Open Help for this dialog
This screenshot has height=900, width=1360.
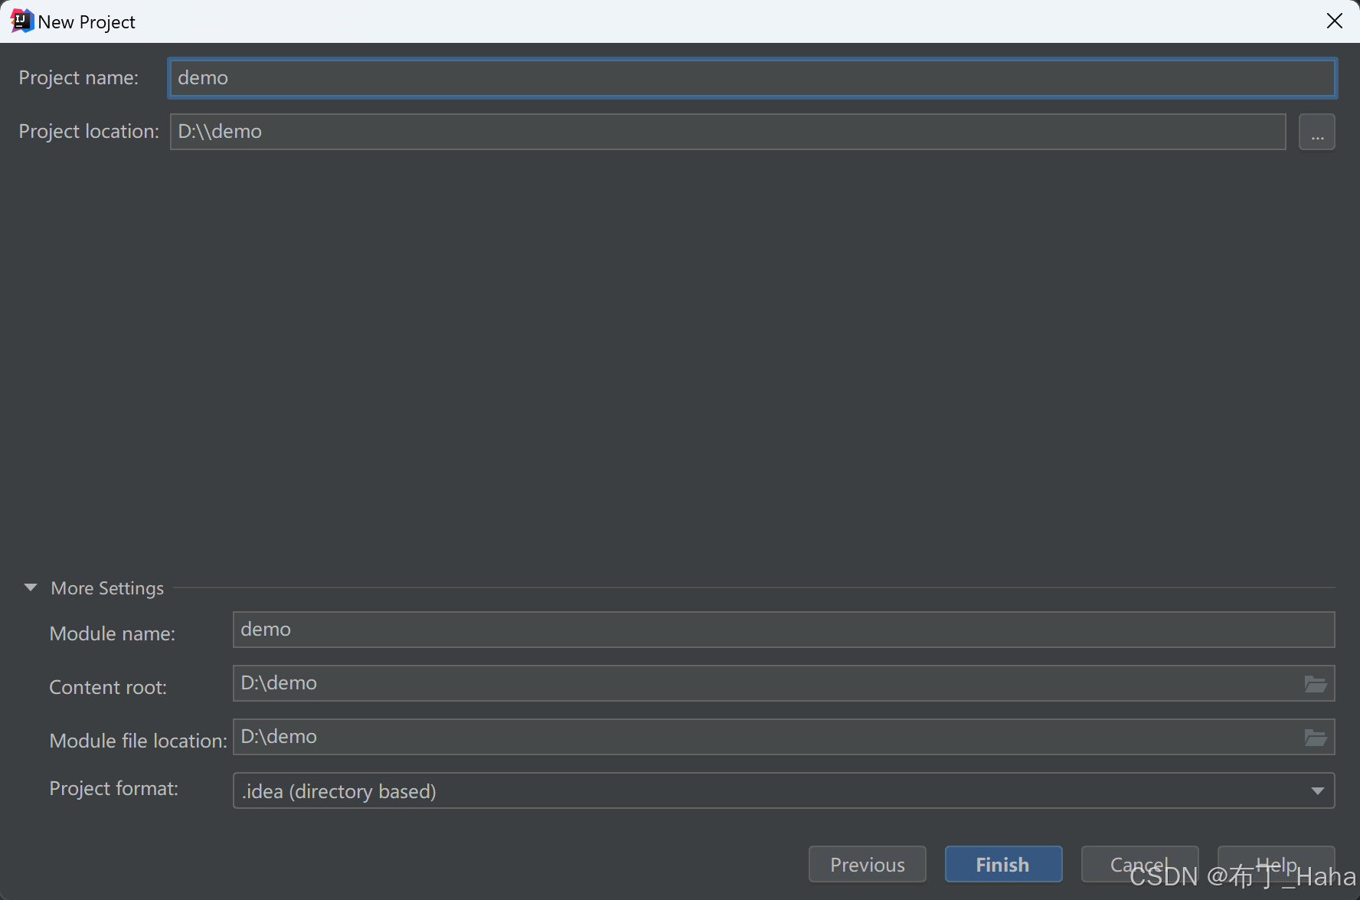(1276, 864)
